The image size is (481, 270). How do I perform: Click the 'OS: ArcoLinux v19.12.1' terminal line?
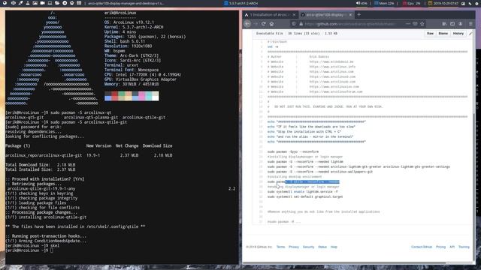point(129,22)
